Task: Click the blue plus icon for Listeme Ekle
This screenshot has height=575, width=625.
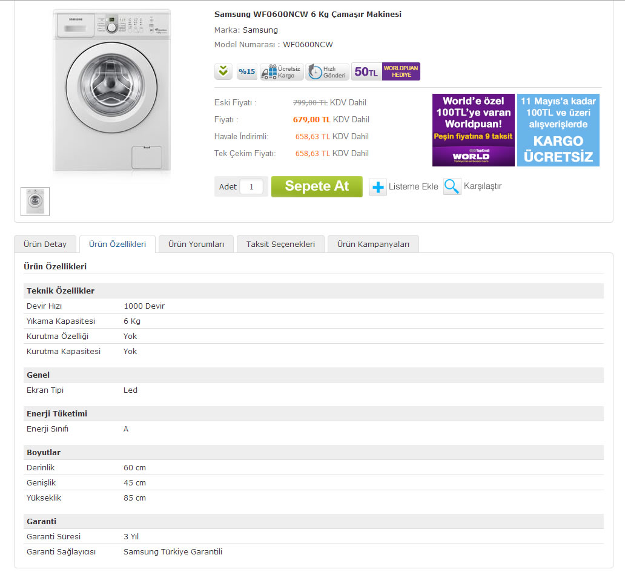Action: point(377,187)
